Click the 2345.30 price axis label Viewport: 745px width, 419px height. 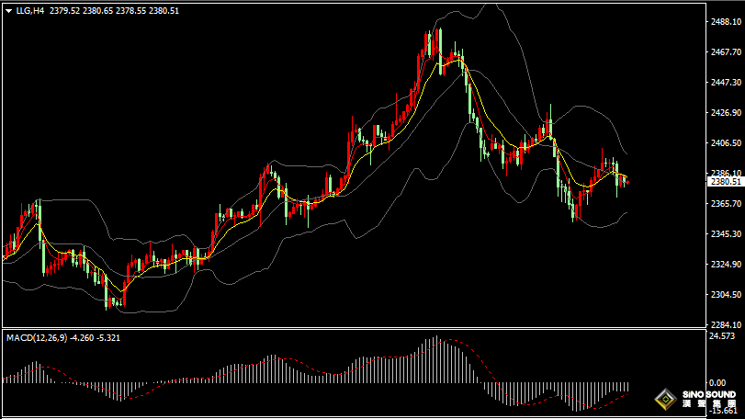coord(725,234)
